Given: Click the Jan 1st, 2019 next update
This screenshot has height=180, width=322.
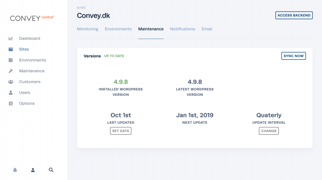Looking at the screenshot, I should pyautogui.click(x=195, y=115).
